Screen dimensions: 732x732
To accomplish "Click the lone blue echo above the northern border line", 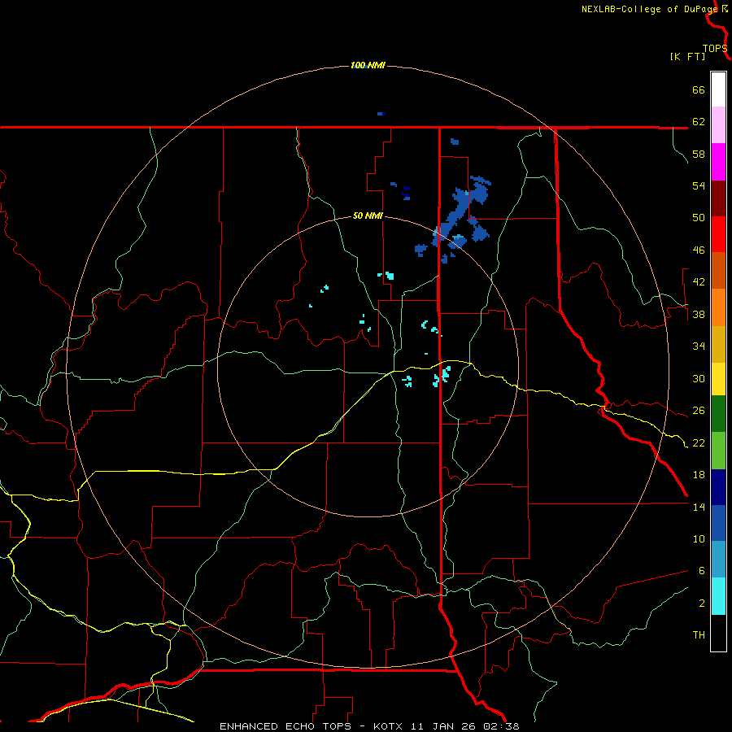I will point(381,114).
